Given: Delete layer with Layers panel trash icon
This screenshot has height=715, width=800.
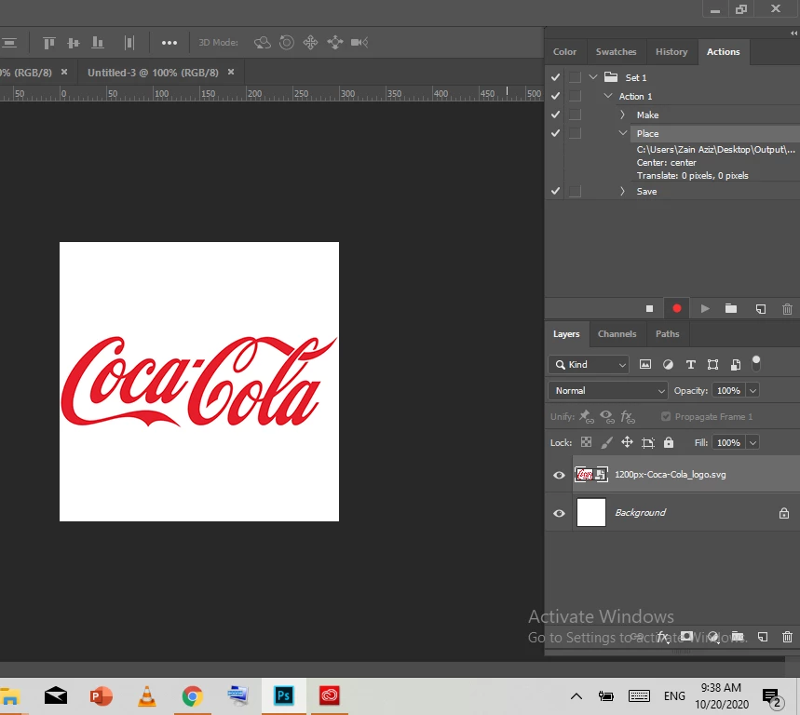Looking at the screenshot, I should click(x=787, y=637).
